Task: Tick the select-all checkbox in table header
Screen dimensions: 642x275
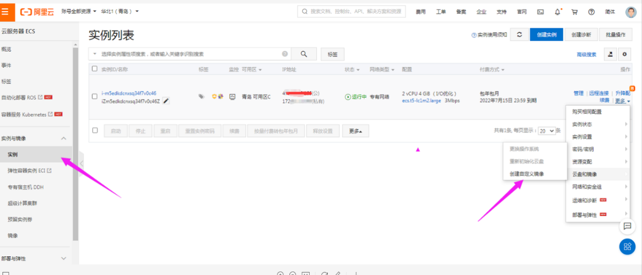Action: coord(95,69)
